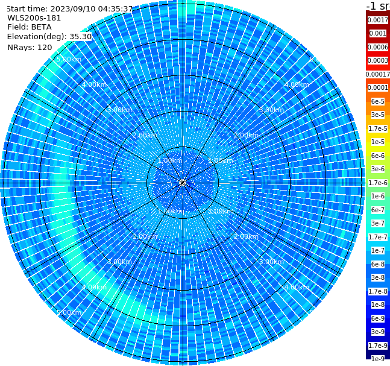Click the lower-left 5.00km range ring label
This screenshot has width=390, height=366.
tap(69, 312)
